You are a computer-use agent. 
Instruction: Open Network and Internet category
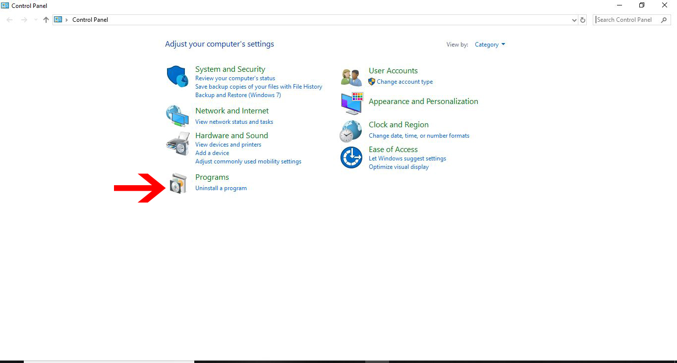tap(232, 111)
